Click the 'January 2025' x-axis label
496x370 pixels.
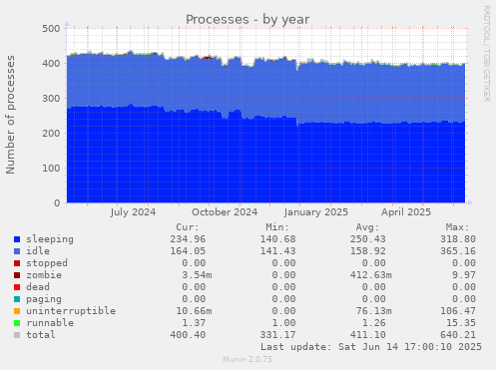tap(316, 212)
